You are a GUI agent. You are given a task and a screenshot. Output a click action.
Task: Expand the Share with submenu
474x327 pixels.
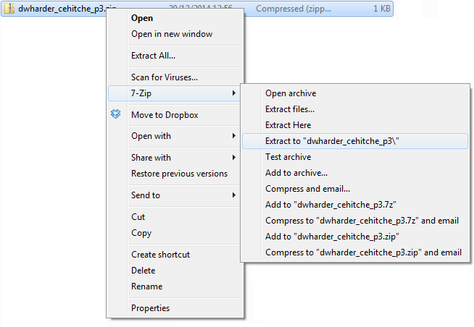(233, 158)
